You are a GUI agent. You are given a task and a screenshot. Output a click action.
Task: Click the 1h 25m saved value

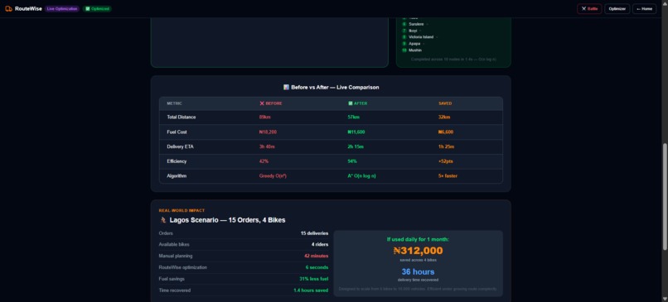tap(447, 146)
